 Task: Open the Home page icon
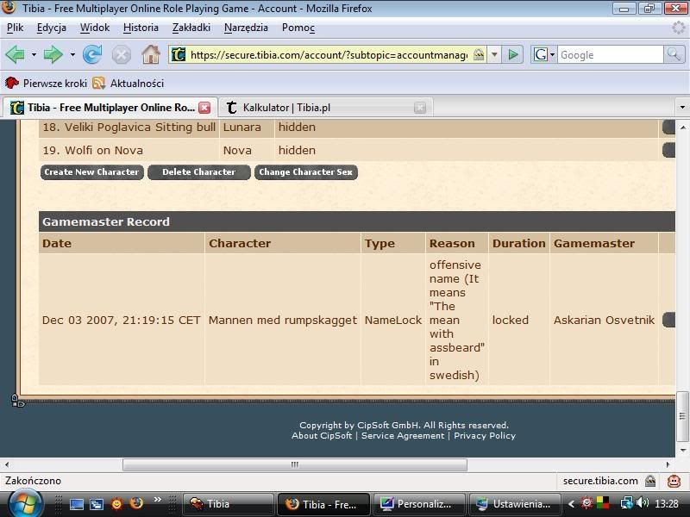tap(150, 55)
